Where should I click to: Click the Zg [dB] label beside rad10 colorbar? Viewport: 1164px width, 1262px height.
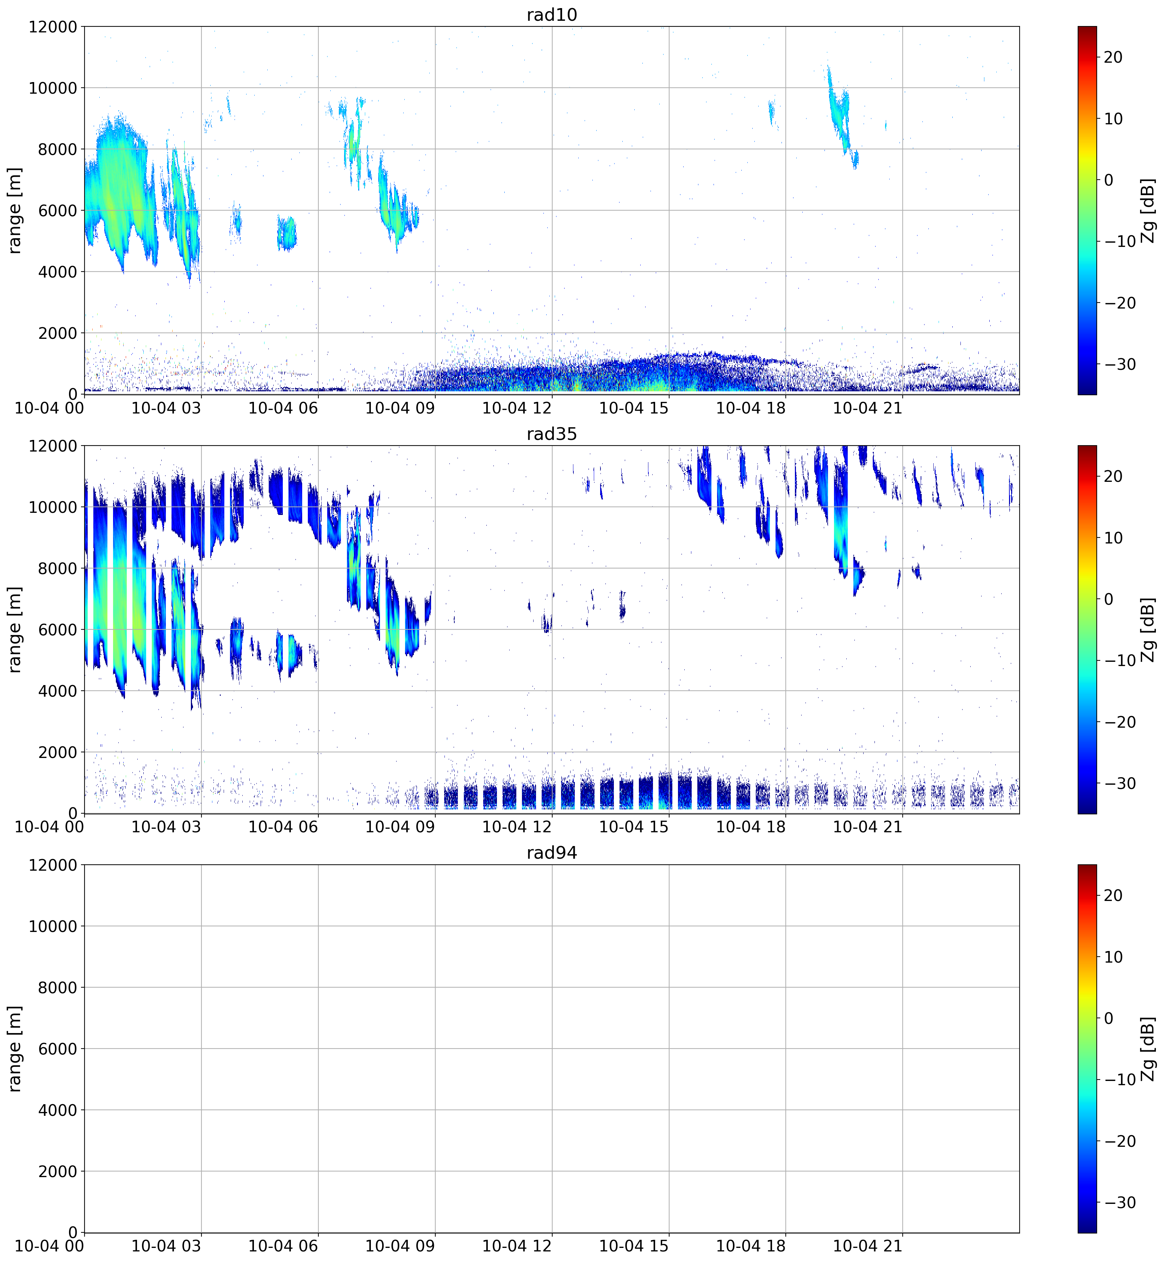[1148, 210]
